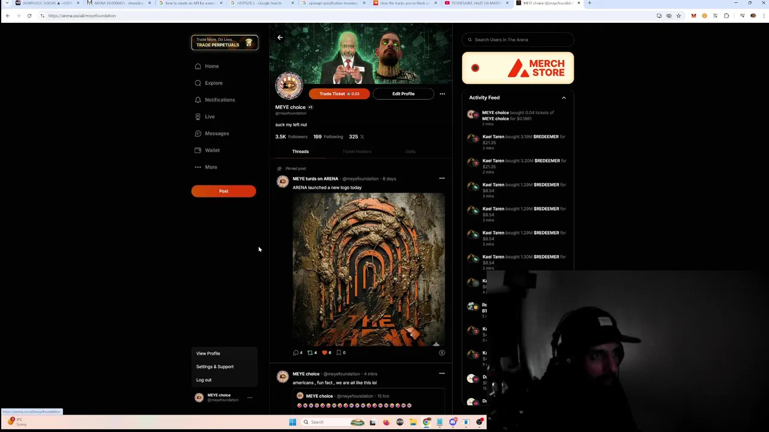The image size is (769, 432).
Task: Open Settings & Support
Action: (214, 367)
